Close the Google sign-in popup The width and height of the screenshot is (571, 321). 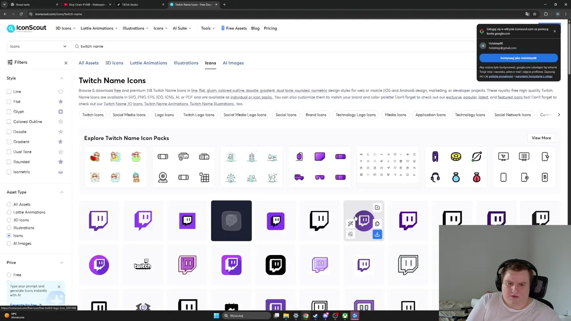[x=554, y=31]
